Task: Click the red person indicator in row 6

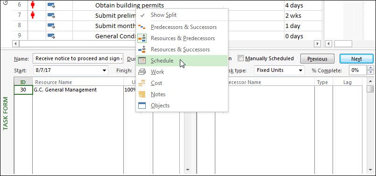Action: pos(33,5)
